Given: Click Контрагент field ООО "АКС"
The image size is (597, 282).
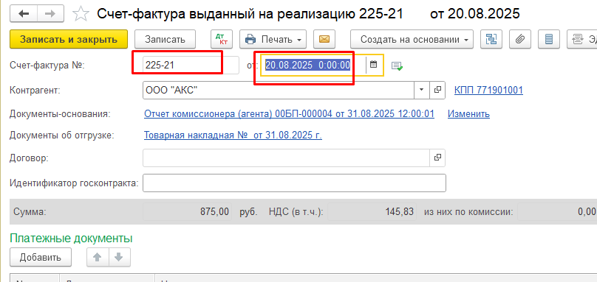Looking at the screenshot, I should click(x=279, y=90).
